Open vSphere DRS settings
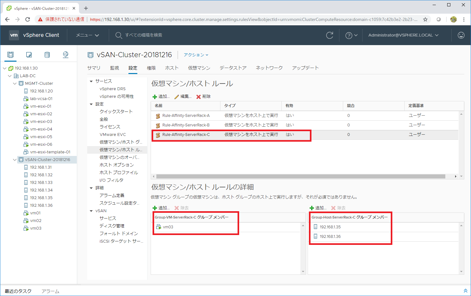The height and width of the screenshot is (296, 471). [113, 89]
